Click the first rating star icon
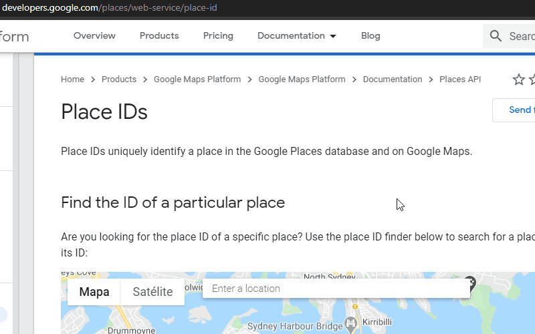 [519, 79]
